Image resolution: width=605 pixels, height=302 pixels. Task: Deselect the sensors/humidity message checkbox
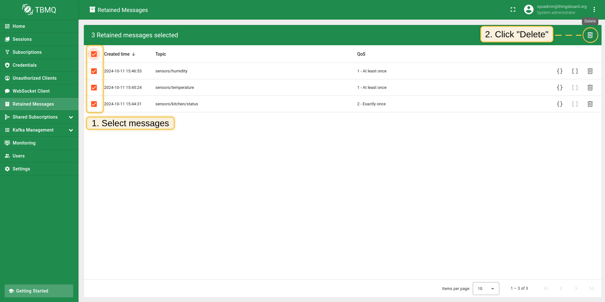tap(94, 71)
